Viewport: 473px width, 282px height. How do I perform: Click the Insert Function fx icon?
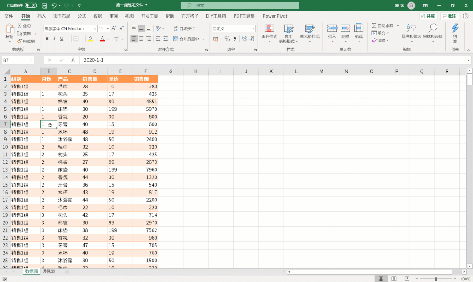tap(73, 60)
